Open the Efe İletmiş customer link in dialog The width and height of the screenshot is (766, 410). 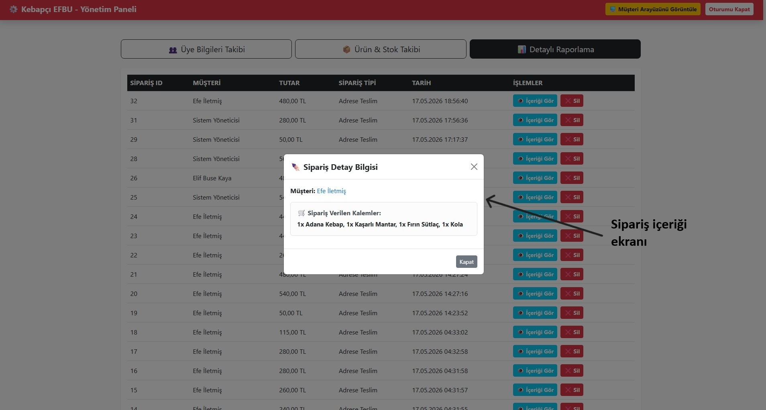click(331, 191)
